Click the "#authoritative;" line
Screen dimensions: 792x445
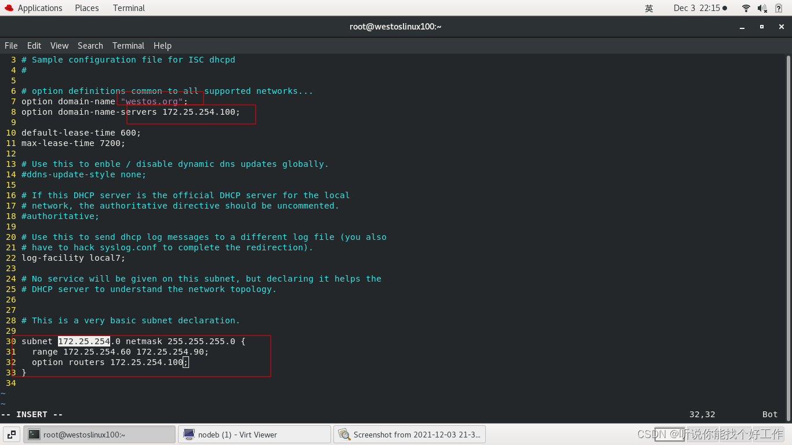(60, 216)
